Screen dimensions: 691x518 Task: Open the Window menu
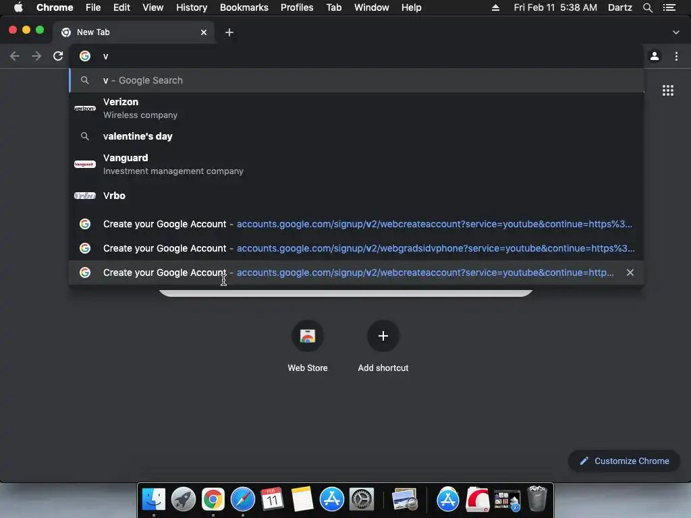[x=372, y=7]
